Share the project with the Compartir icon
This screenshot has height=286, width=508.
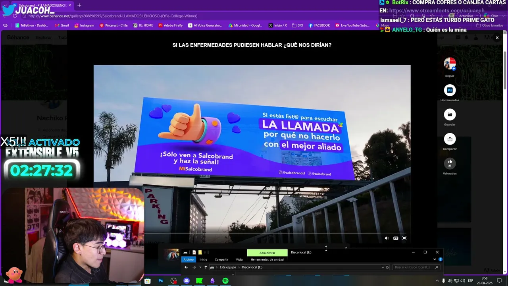click(x=450, y=139)
